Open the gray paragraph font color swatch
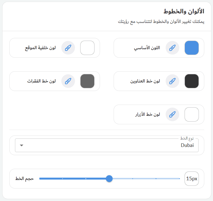This screenshot has height=201, width=213. click(87, 81)
